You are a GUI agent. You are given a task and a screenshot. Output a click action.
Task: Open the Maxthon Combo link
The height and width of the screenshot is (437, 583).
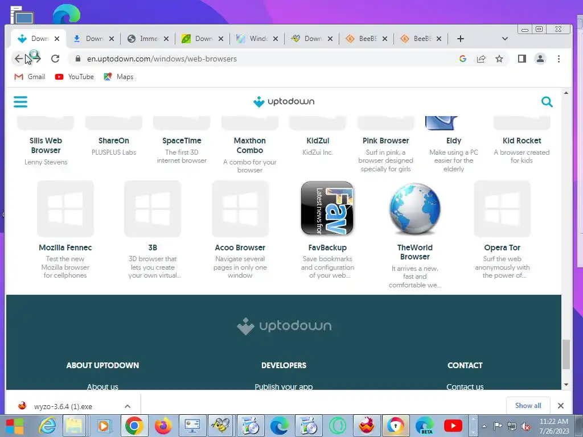click(250, 145)
